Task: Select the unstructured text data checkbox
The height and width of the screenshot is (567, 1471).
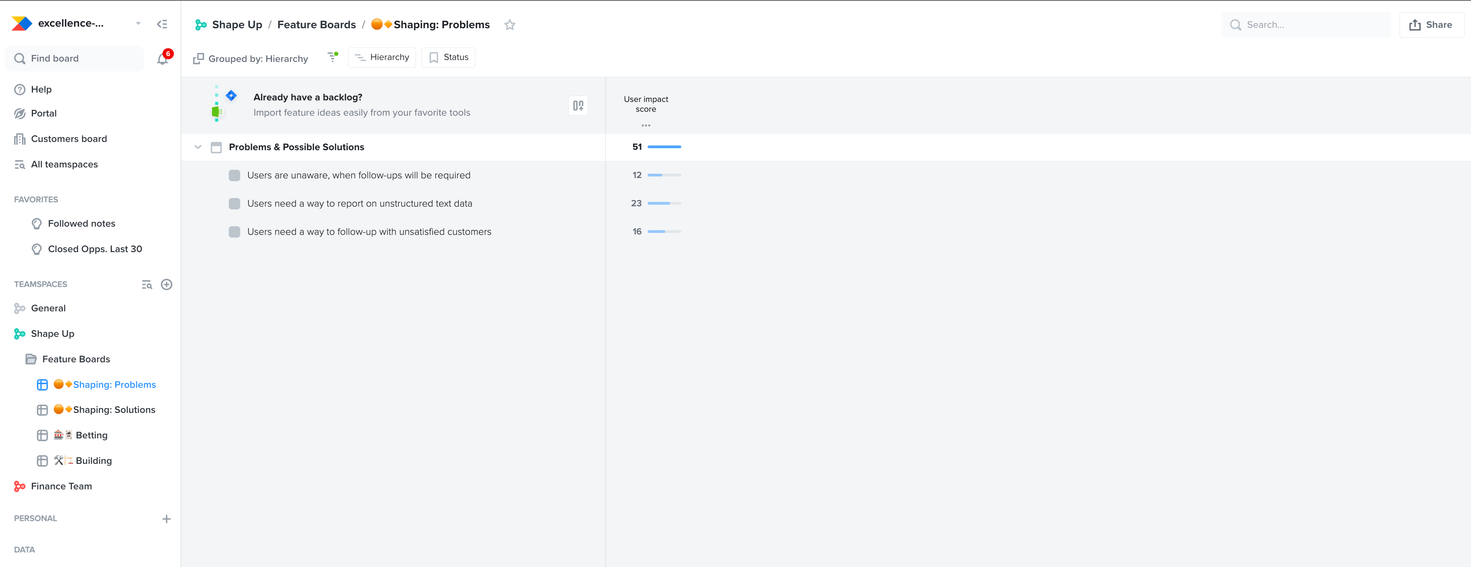Action: [234, 203]
